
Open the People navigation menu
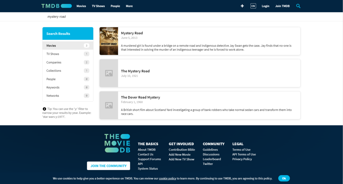(115, 6)
